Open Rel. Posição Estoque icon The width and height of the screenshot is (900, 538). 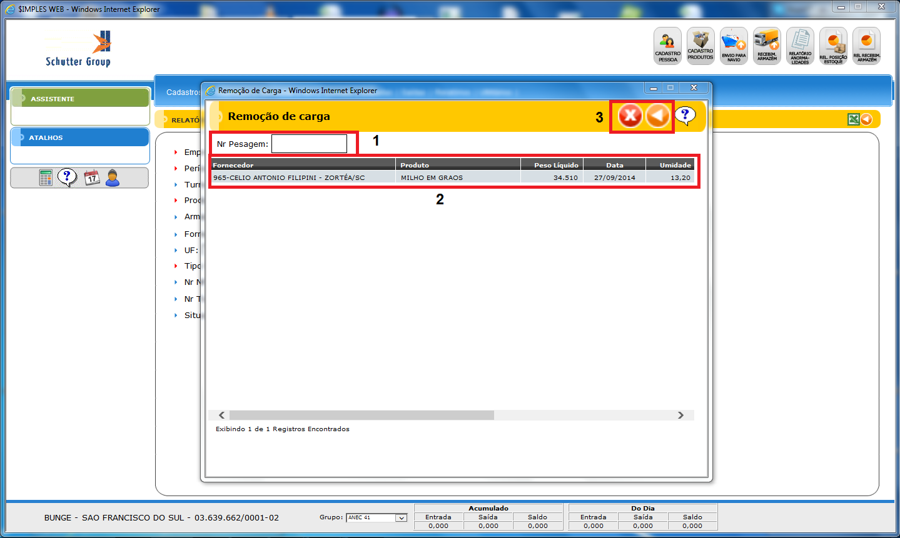point(833,46)
